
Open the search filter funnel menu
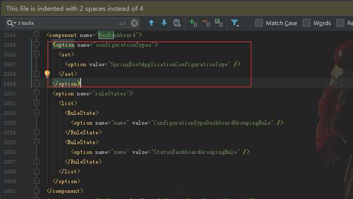[234, 23]
